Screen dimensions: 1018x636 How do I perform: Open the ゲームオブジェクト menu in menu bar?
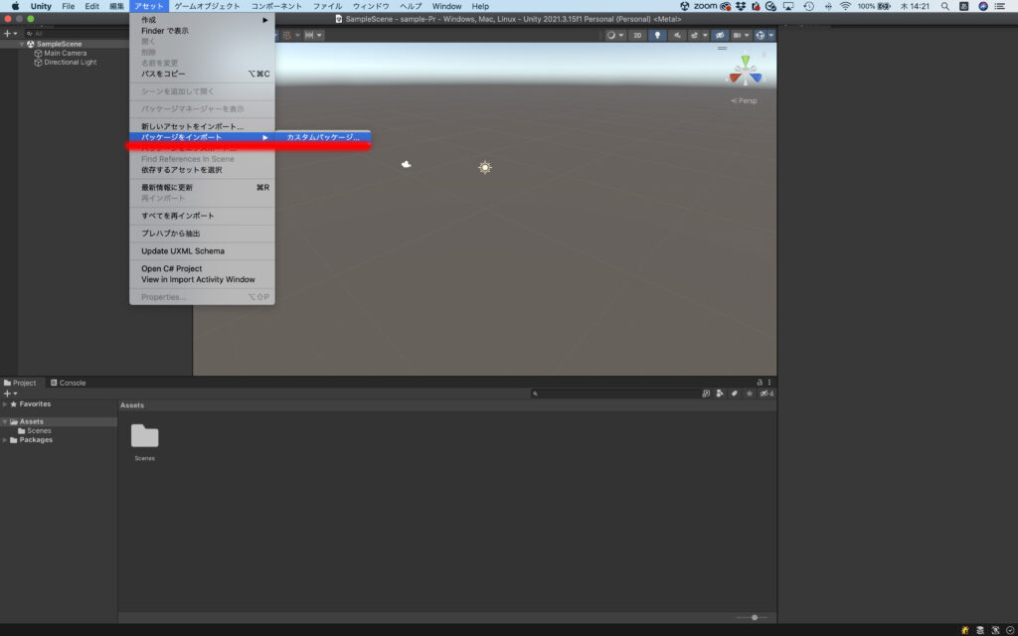(x=207, y=7)
